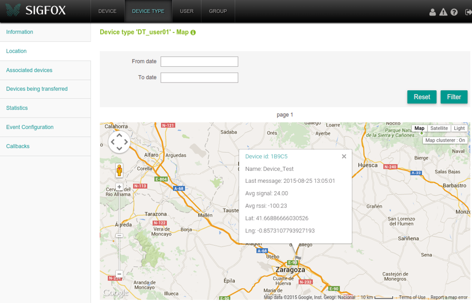Open the Device id 1B9C5 link
Viewport: 472px width, 303px height.
(266, 156)
